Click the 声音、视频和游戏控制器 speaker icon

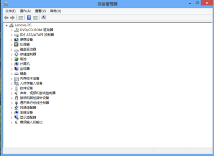click(x=16, y=93)
